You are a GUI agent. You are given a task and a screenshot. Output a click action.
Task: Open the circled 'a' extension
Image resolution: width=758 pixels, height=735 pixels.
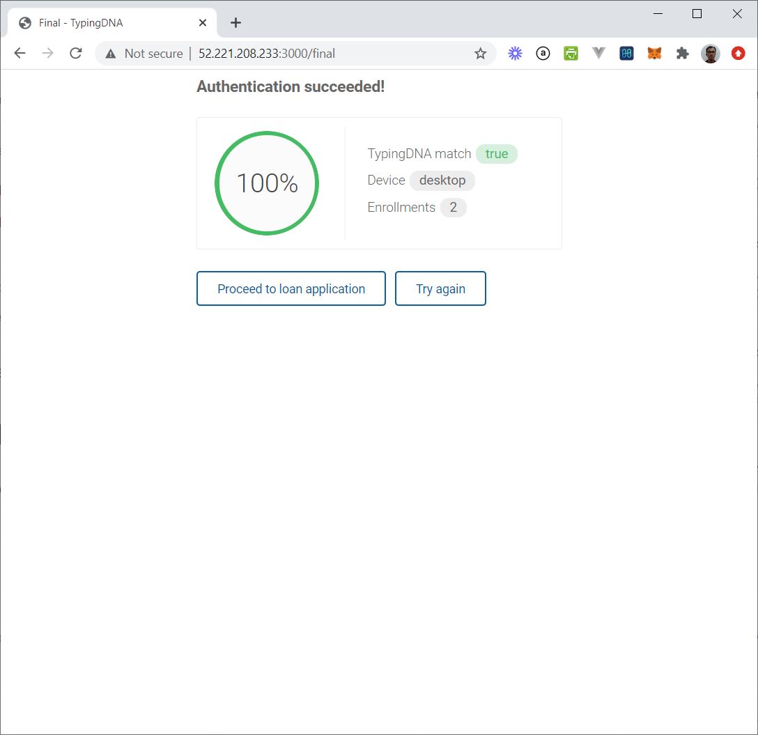[x=543, y=53]
